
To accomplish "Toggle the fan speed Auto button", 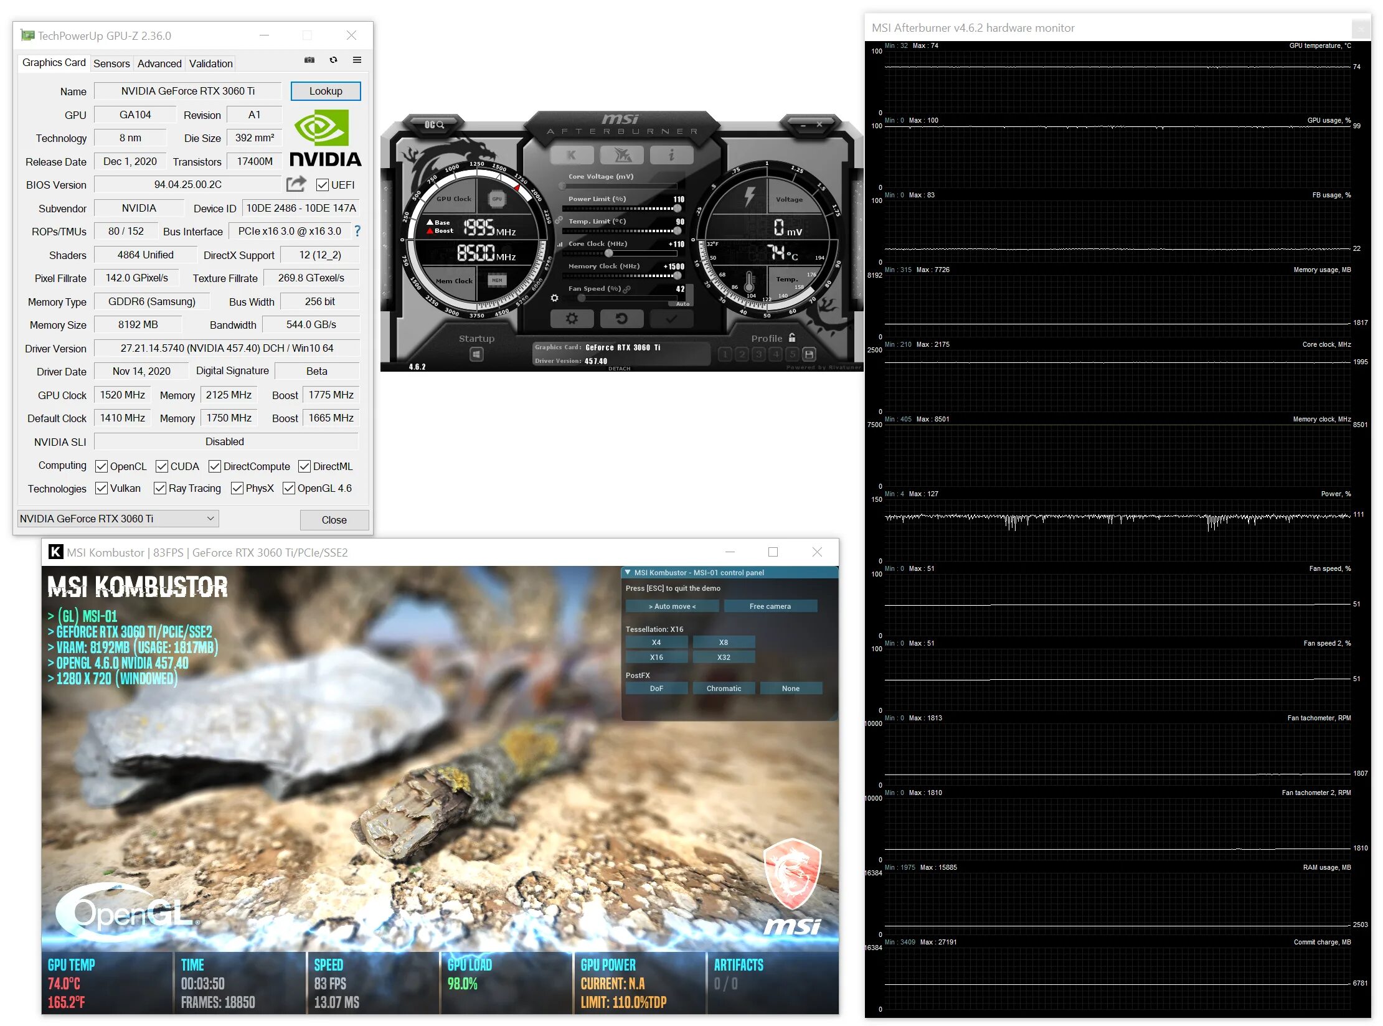I will [x=683, y=303].
